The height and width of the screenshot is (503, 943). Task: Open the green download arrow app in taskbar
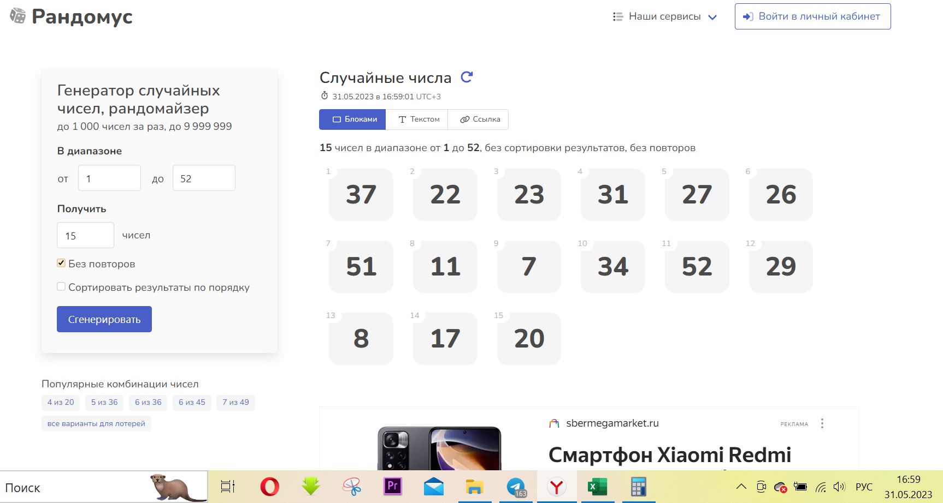click(311, 487)
